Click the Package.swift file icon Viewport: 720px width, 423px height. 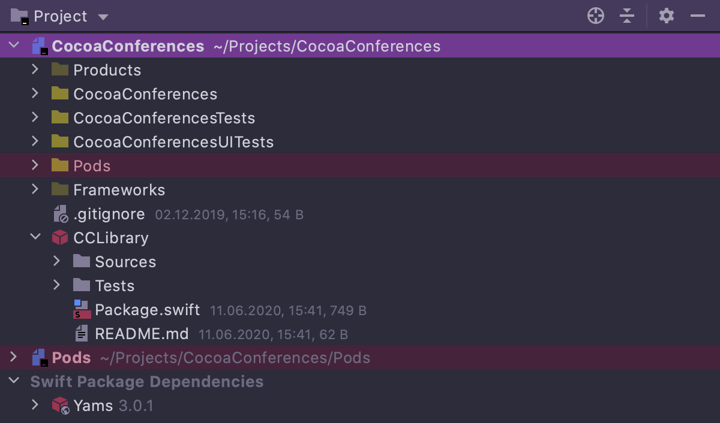tap(81, 310)
